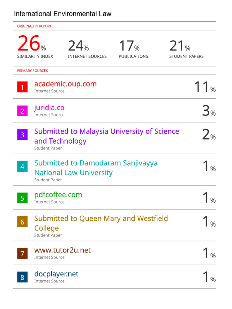Open the docplayer.net source link
The height and width of the screenshot is (309, 232).
coord(56,274)
